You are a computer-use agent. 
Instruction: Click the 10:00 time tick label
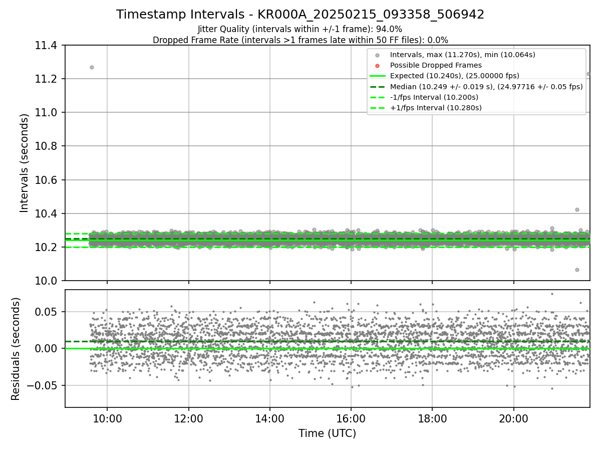[x=107, y=418]
